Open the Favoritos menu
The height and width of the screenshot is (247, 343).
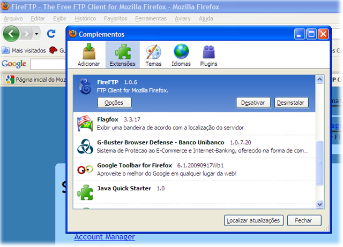click(x=116, y=19)
